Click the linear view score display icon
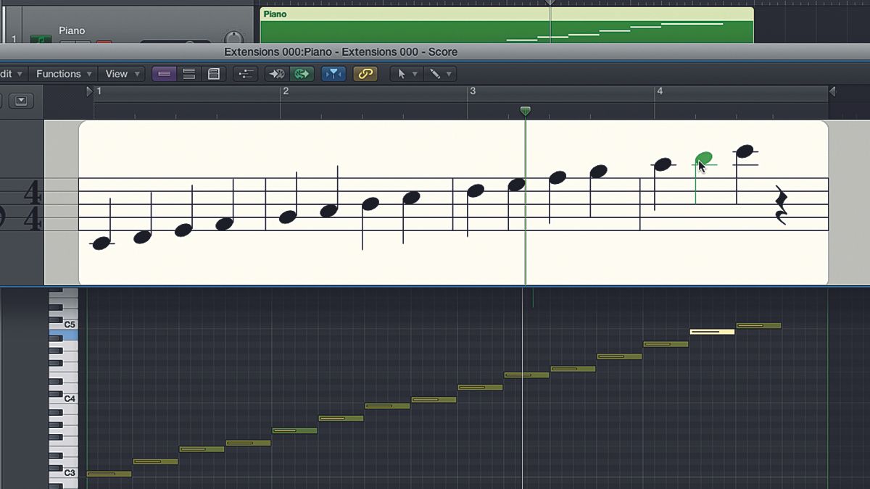 click(165, 73)
